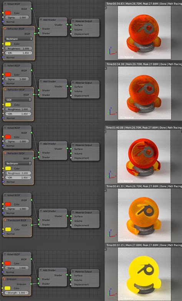Open the yellow color swatch in Translucent BSDF

[8, 230]
